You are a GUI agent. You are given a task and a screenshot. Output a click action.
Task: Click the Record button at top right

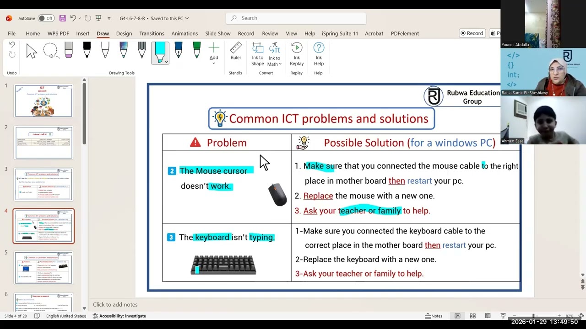pos(472,33)
